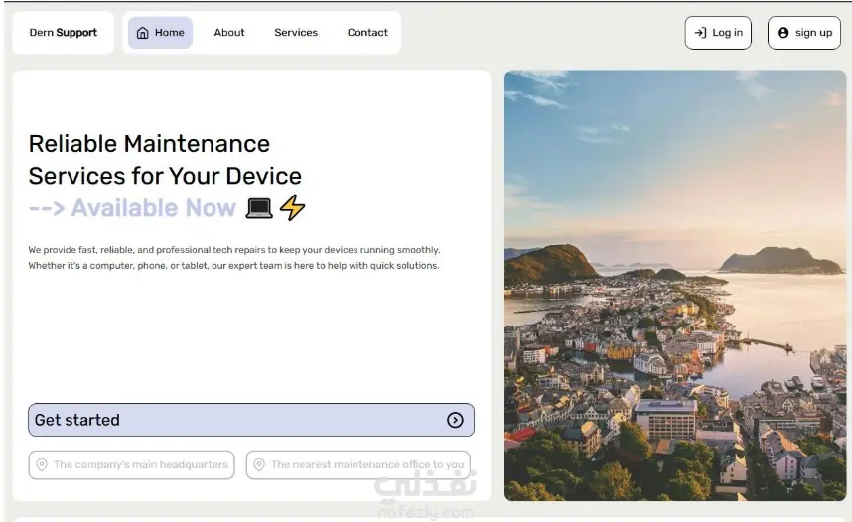Select the nearest maintenance office field
The image size is (852, 522).
point(358,465)
